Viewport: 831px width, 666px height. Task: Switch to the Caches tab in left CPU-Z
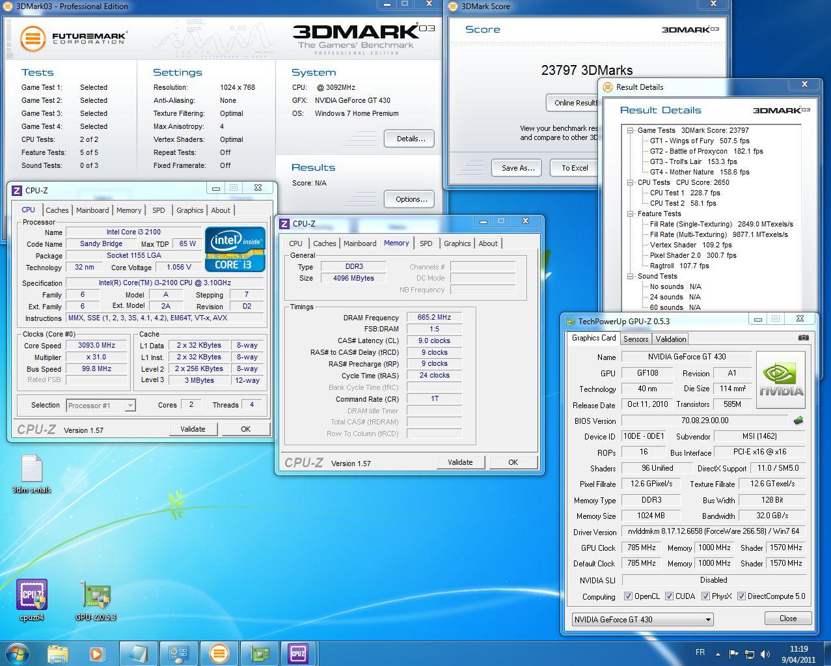[57, 210]
